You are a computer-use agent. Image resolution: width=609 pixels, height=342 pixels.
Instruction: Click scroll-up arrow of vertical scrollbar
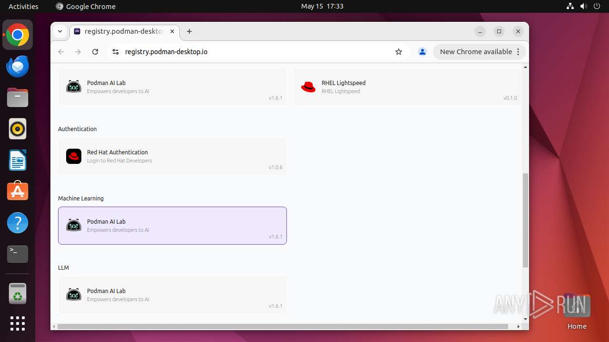[x=525, y=67]
